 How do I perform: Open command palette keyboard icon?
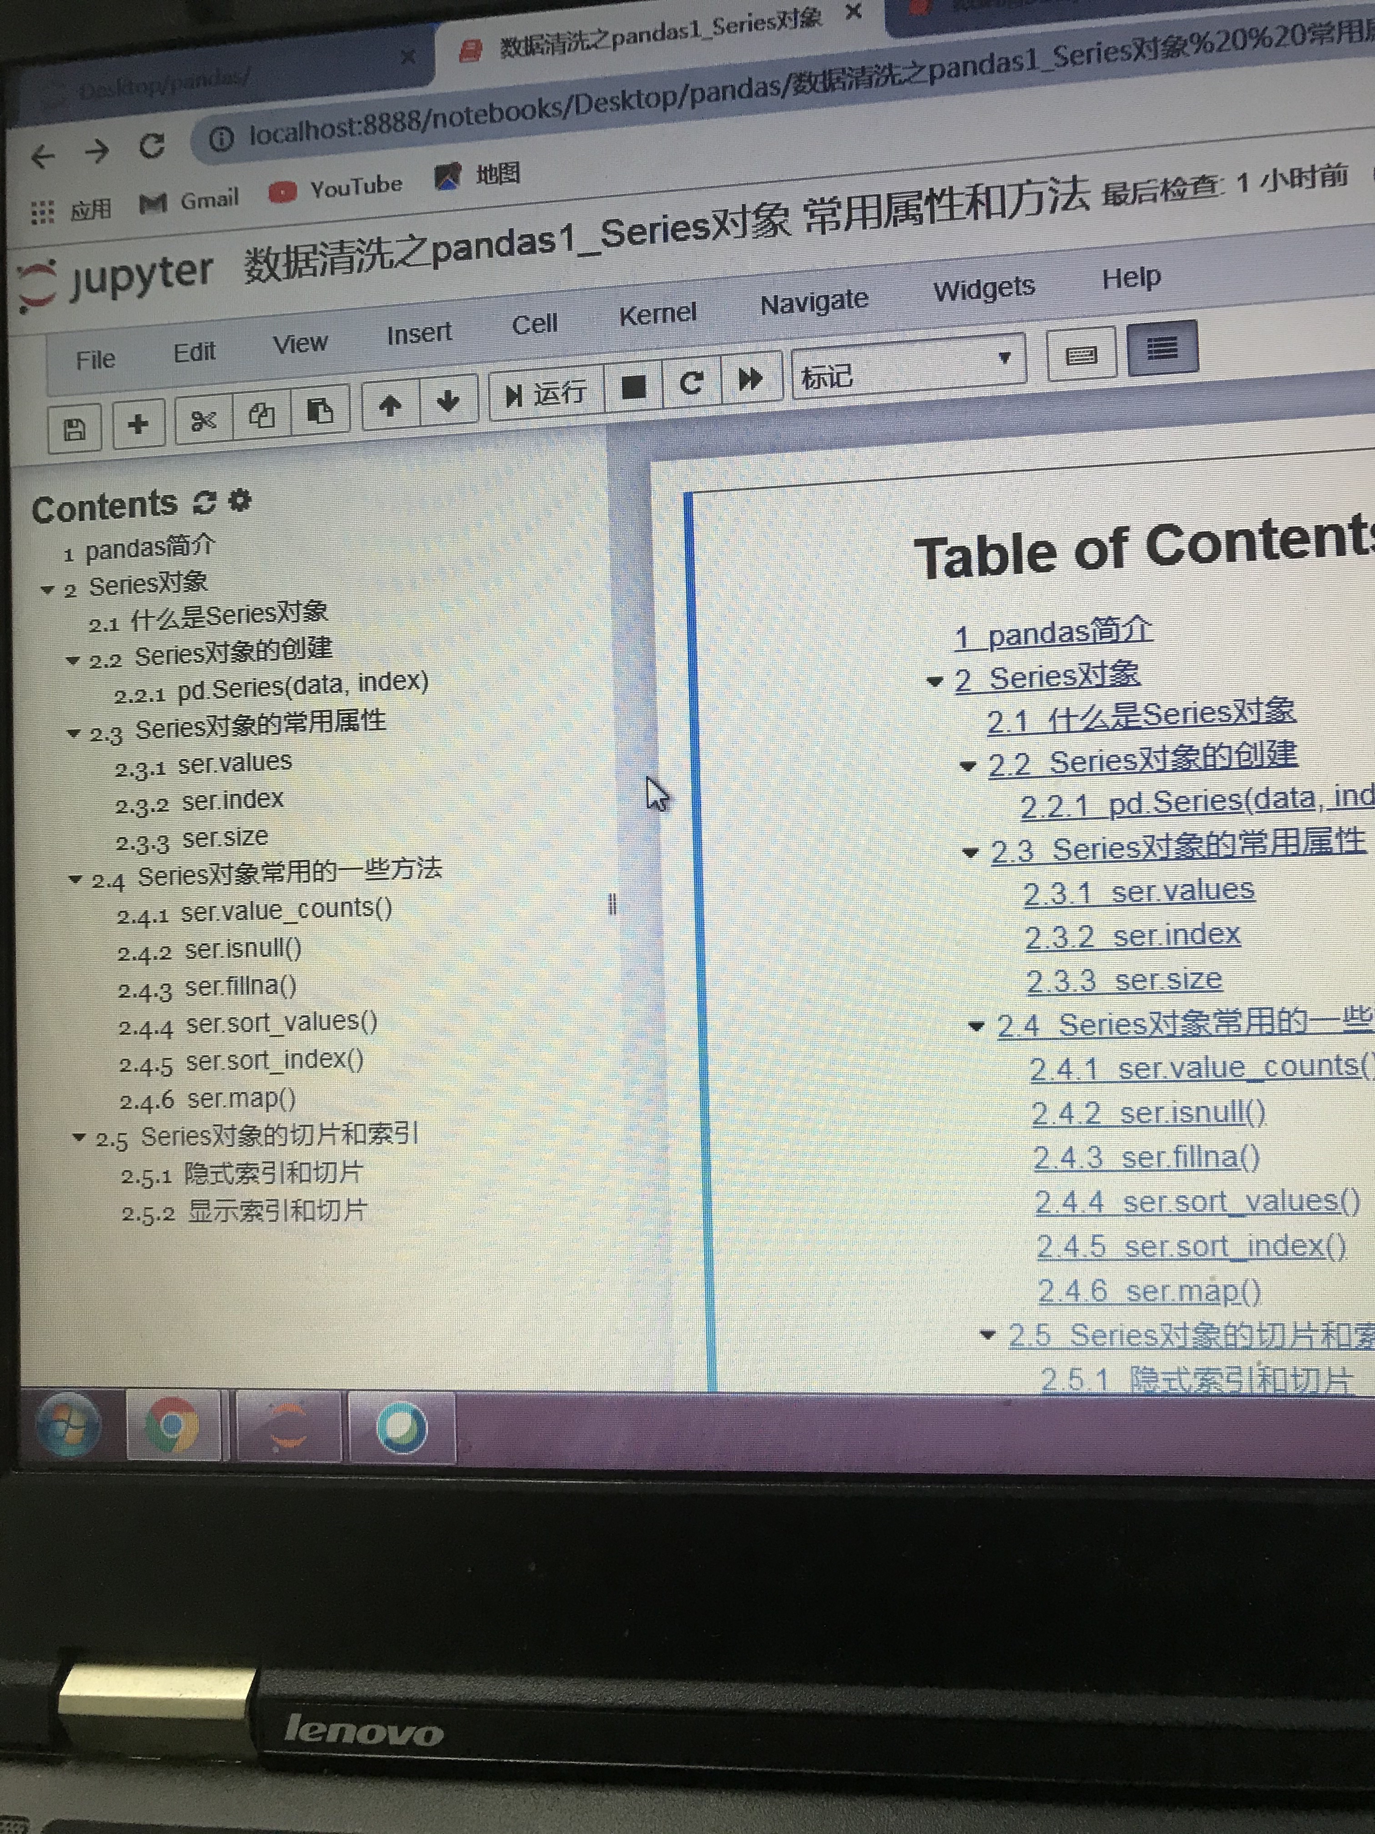[1081, 357]
